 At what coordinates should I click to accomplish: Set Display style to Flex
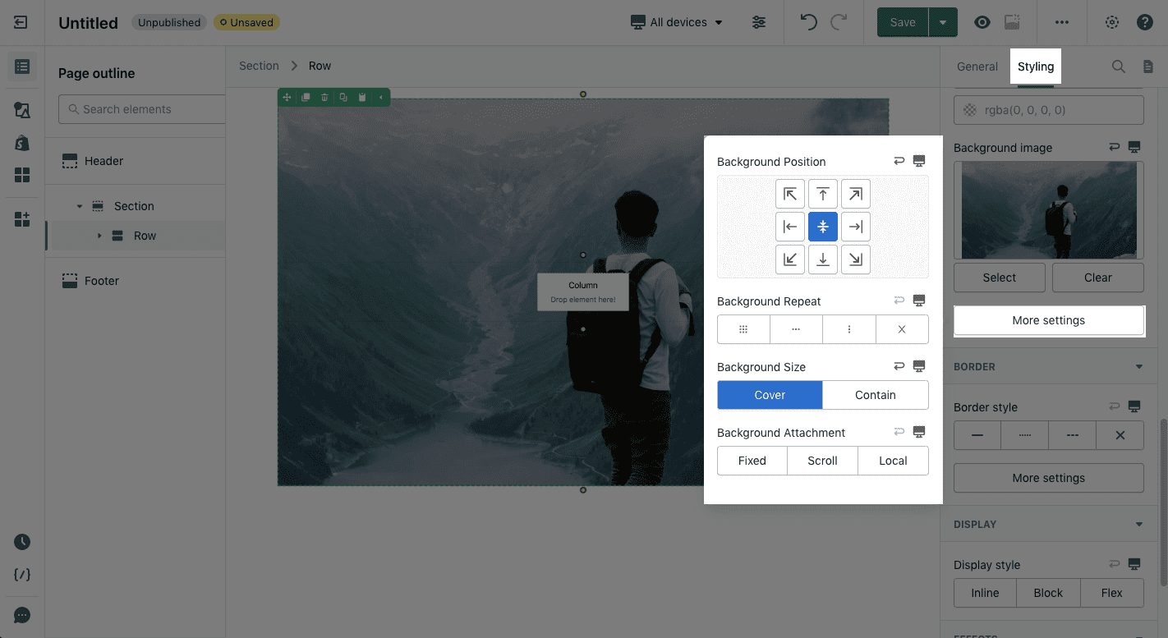(1112, 593)
